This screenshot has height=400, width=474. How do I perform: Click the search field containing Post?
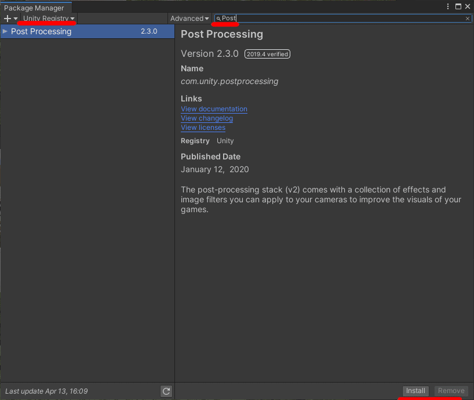[343, 19]
